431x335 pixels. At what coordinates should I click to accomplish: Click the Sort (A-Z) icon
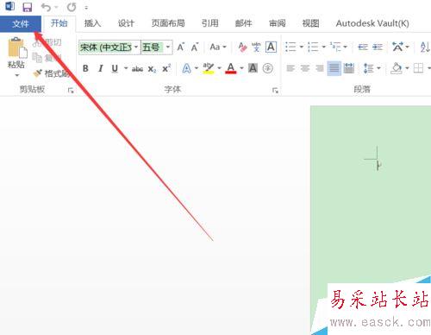coord(425,47)
